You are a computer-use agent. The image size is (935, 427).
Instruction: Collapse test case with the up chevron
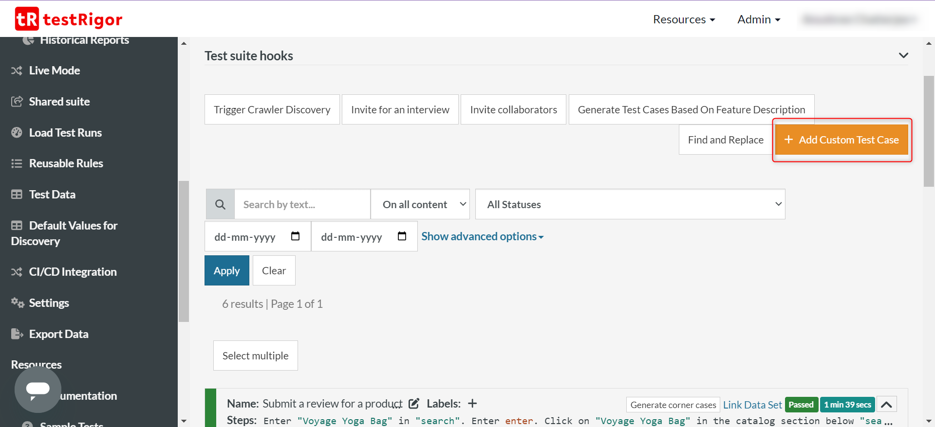click(x=886, y=405)
